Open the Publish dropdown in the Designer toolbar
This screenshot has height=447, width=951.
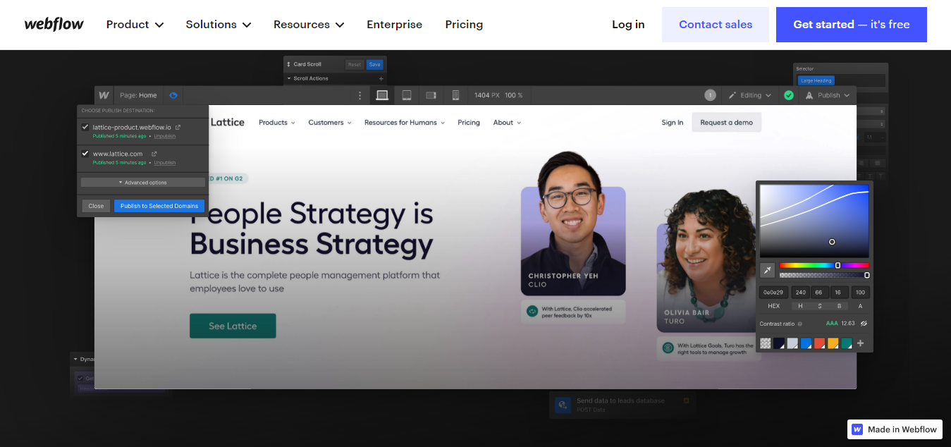pos(828,95)
